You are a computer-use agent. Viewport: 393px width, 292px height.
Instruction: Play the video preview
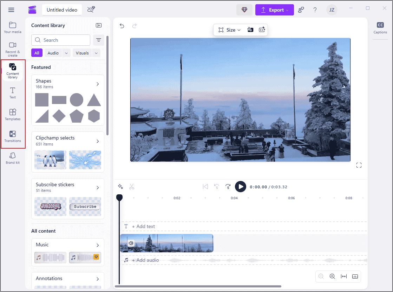tap(240, 187)
